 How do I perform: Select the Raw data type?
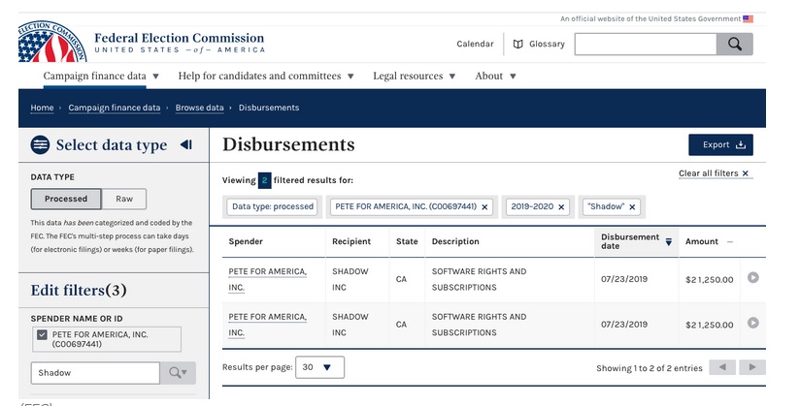[x=124, y=199]
